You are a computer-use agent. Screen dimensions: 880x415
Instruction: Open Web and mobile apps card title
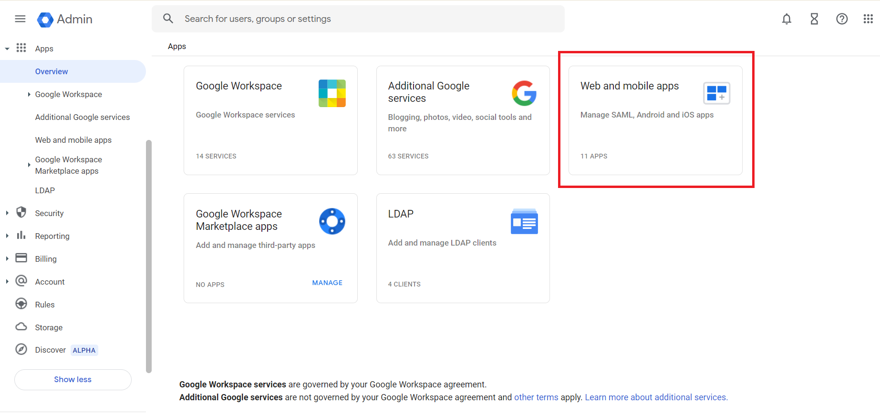[x=630, y=86]
